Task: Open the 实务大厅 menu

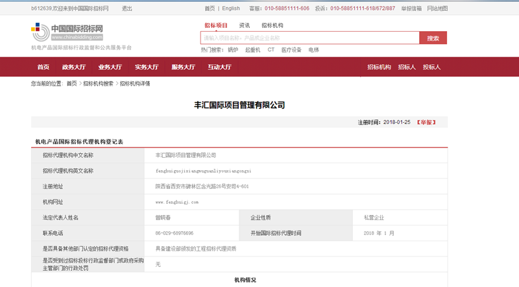Action: [147, 67]
